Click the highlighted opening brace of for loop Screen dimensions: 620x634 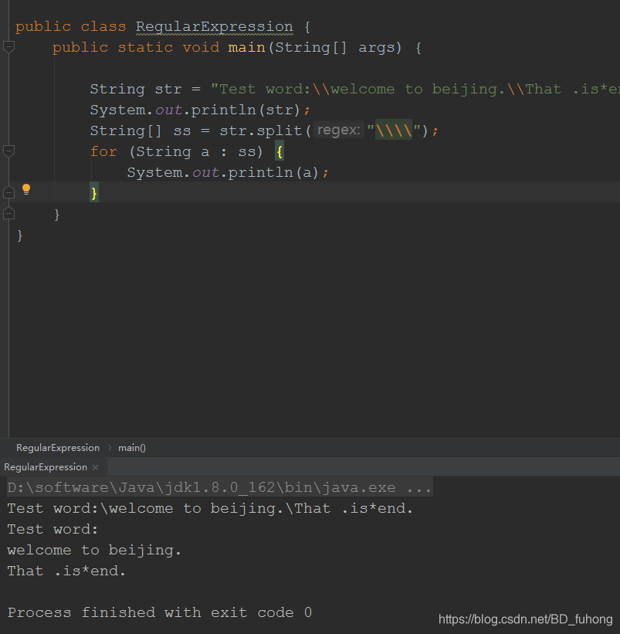[280, 151]
